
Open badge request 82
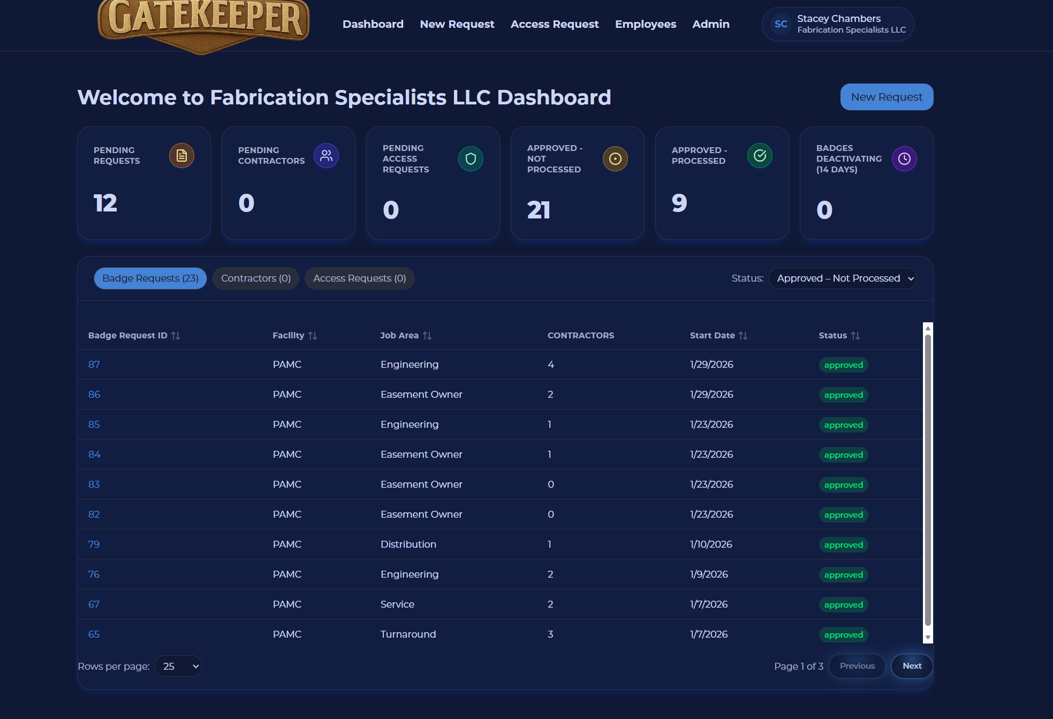click(94, 514)
